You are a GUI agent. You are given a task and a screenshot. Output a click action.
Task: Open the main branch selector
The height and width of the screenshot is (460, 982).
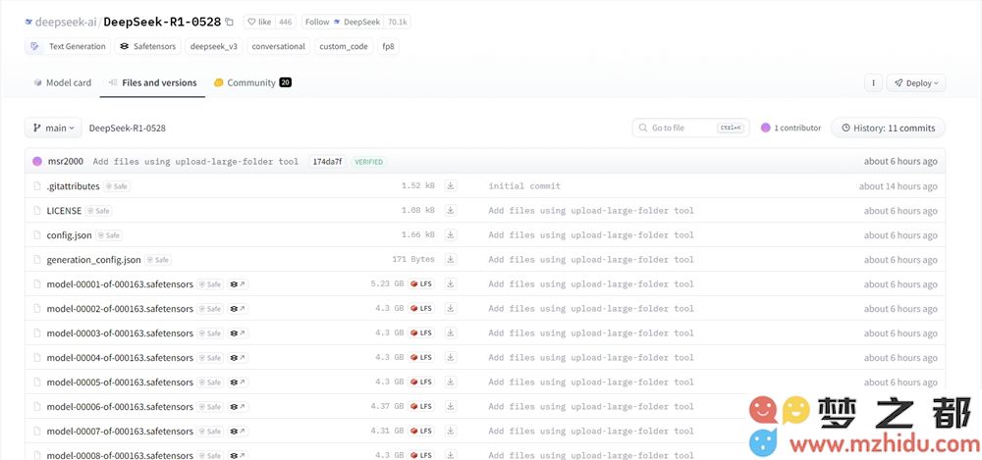tap(53, 128)
